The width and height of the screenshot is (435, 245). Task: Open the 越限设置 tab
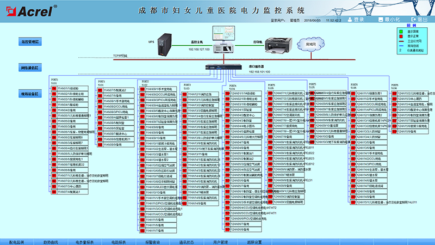(x=254, y=242)
